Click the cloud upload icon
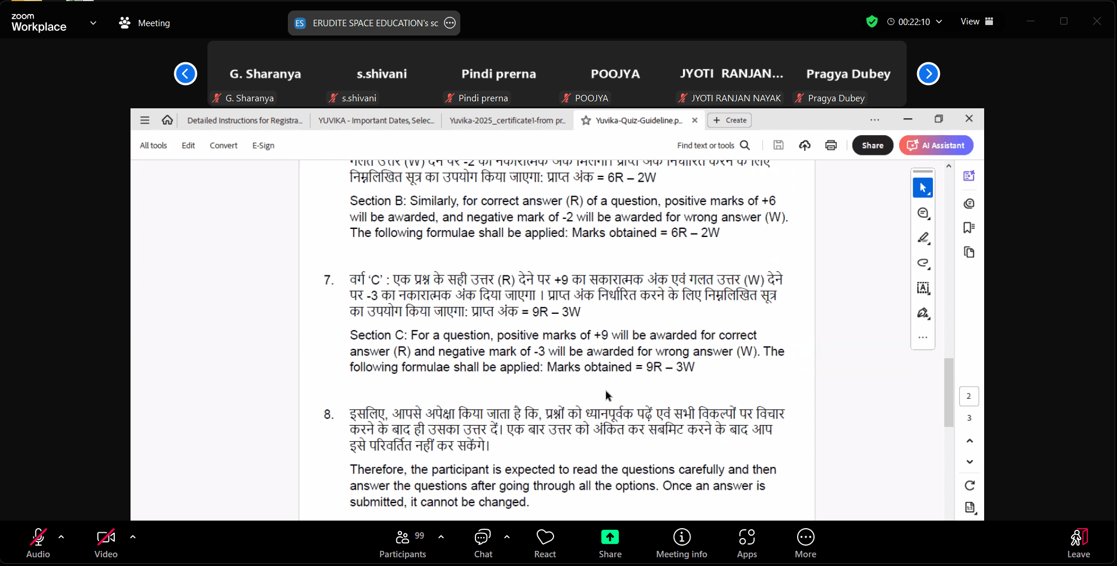The width and height of the screenshot is (1117, 566). (x=805, y=146)
